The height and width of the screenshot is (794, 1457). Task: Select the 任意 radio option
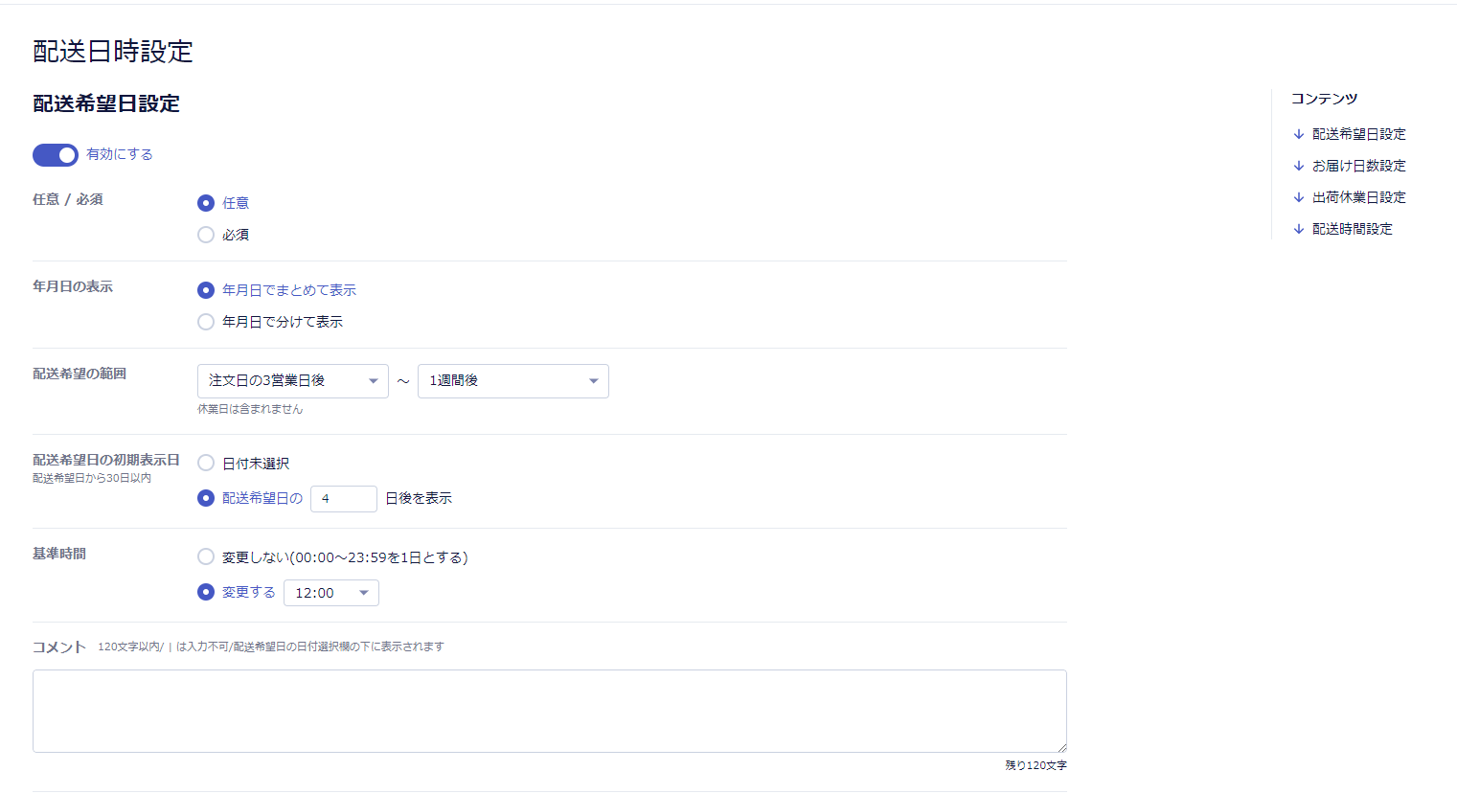click(206, 203)
